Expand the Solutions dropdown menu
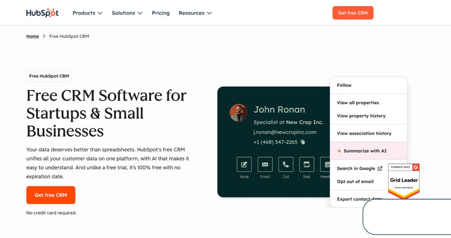This screenshot has width=451, height=238. click(127, 13)
